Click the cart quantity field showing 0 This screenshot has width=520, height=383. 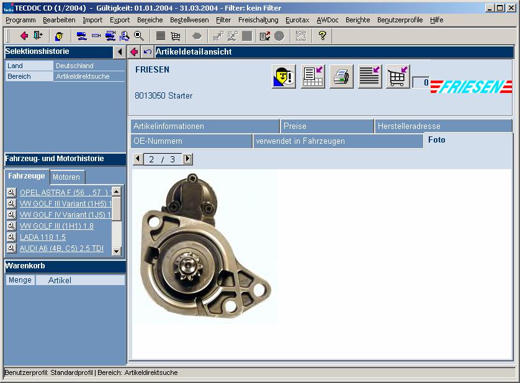pyautogui.click(x=421, y=82)
